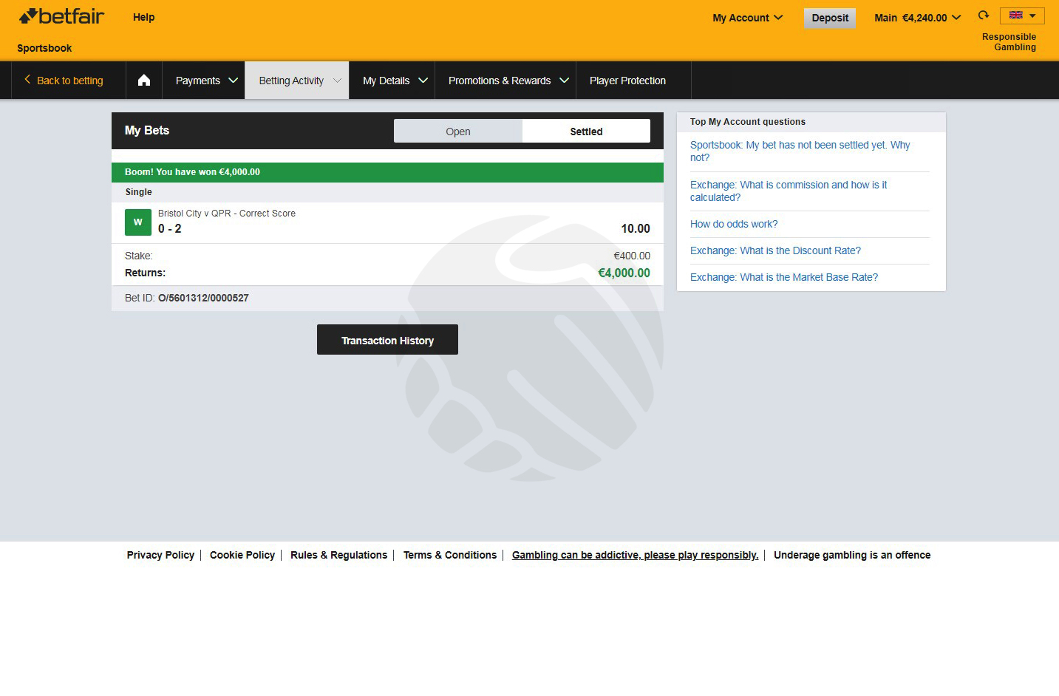Open Player Protection page

click(627, 81)
